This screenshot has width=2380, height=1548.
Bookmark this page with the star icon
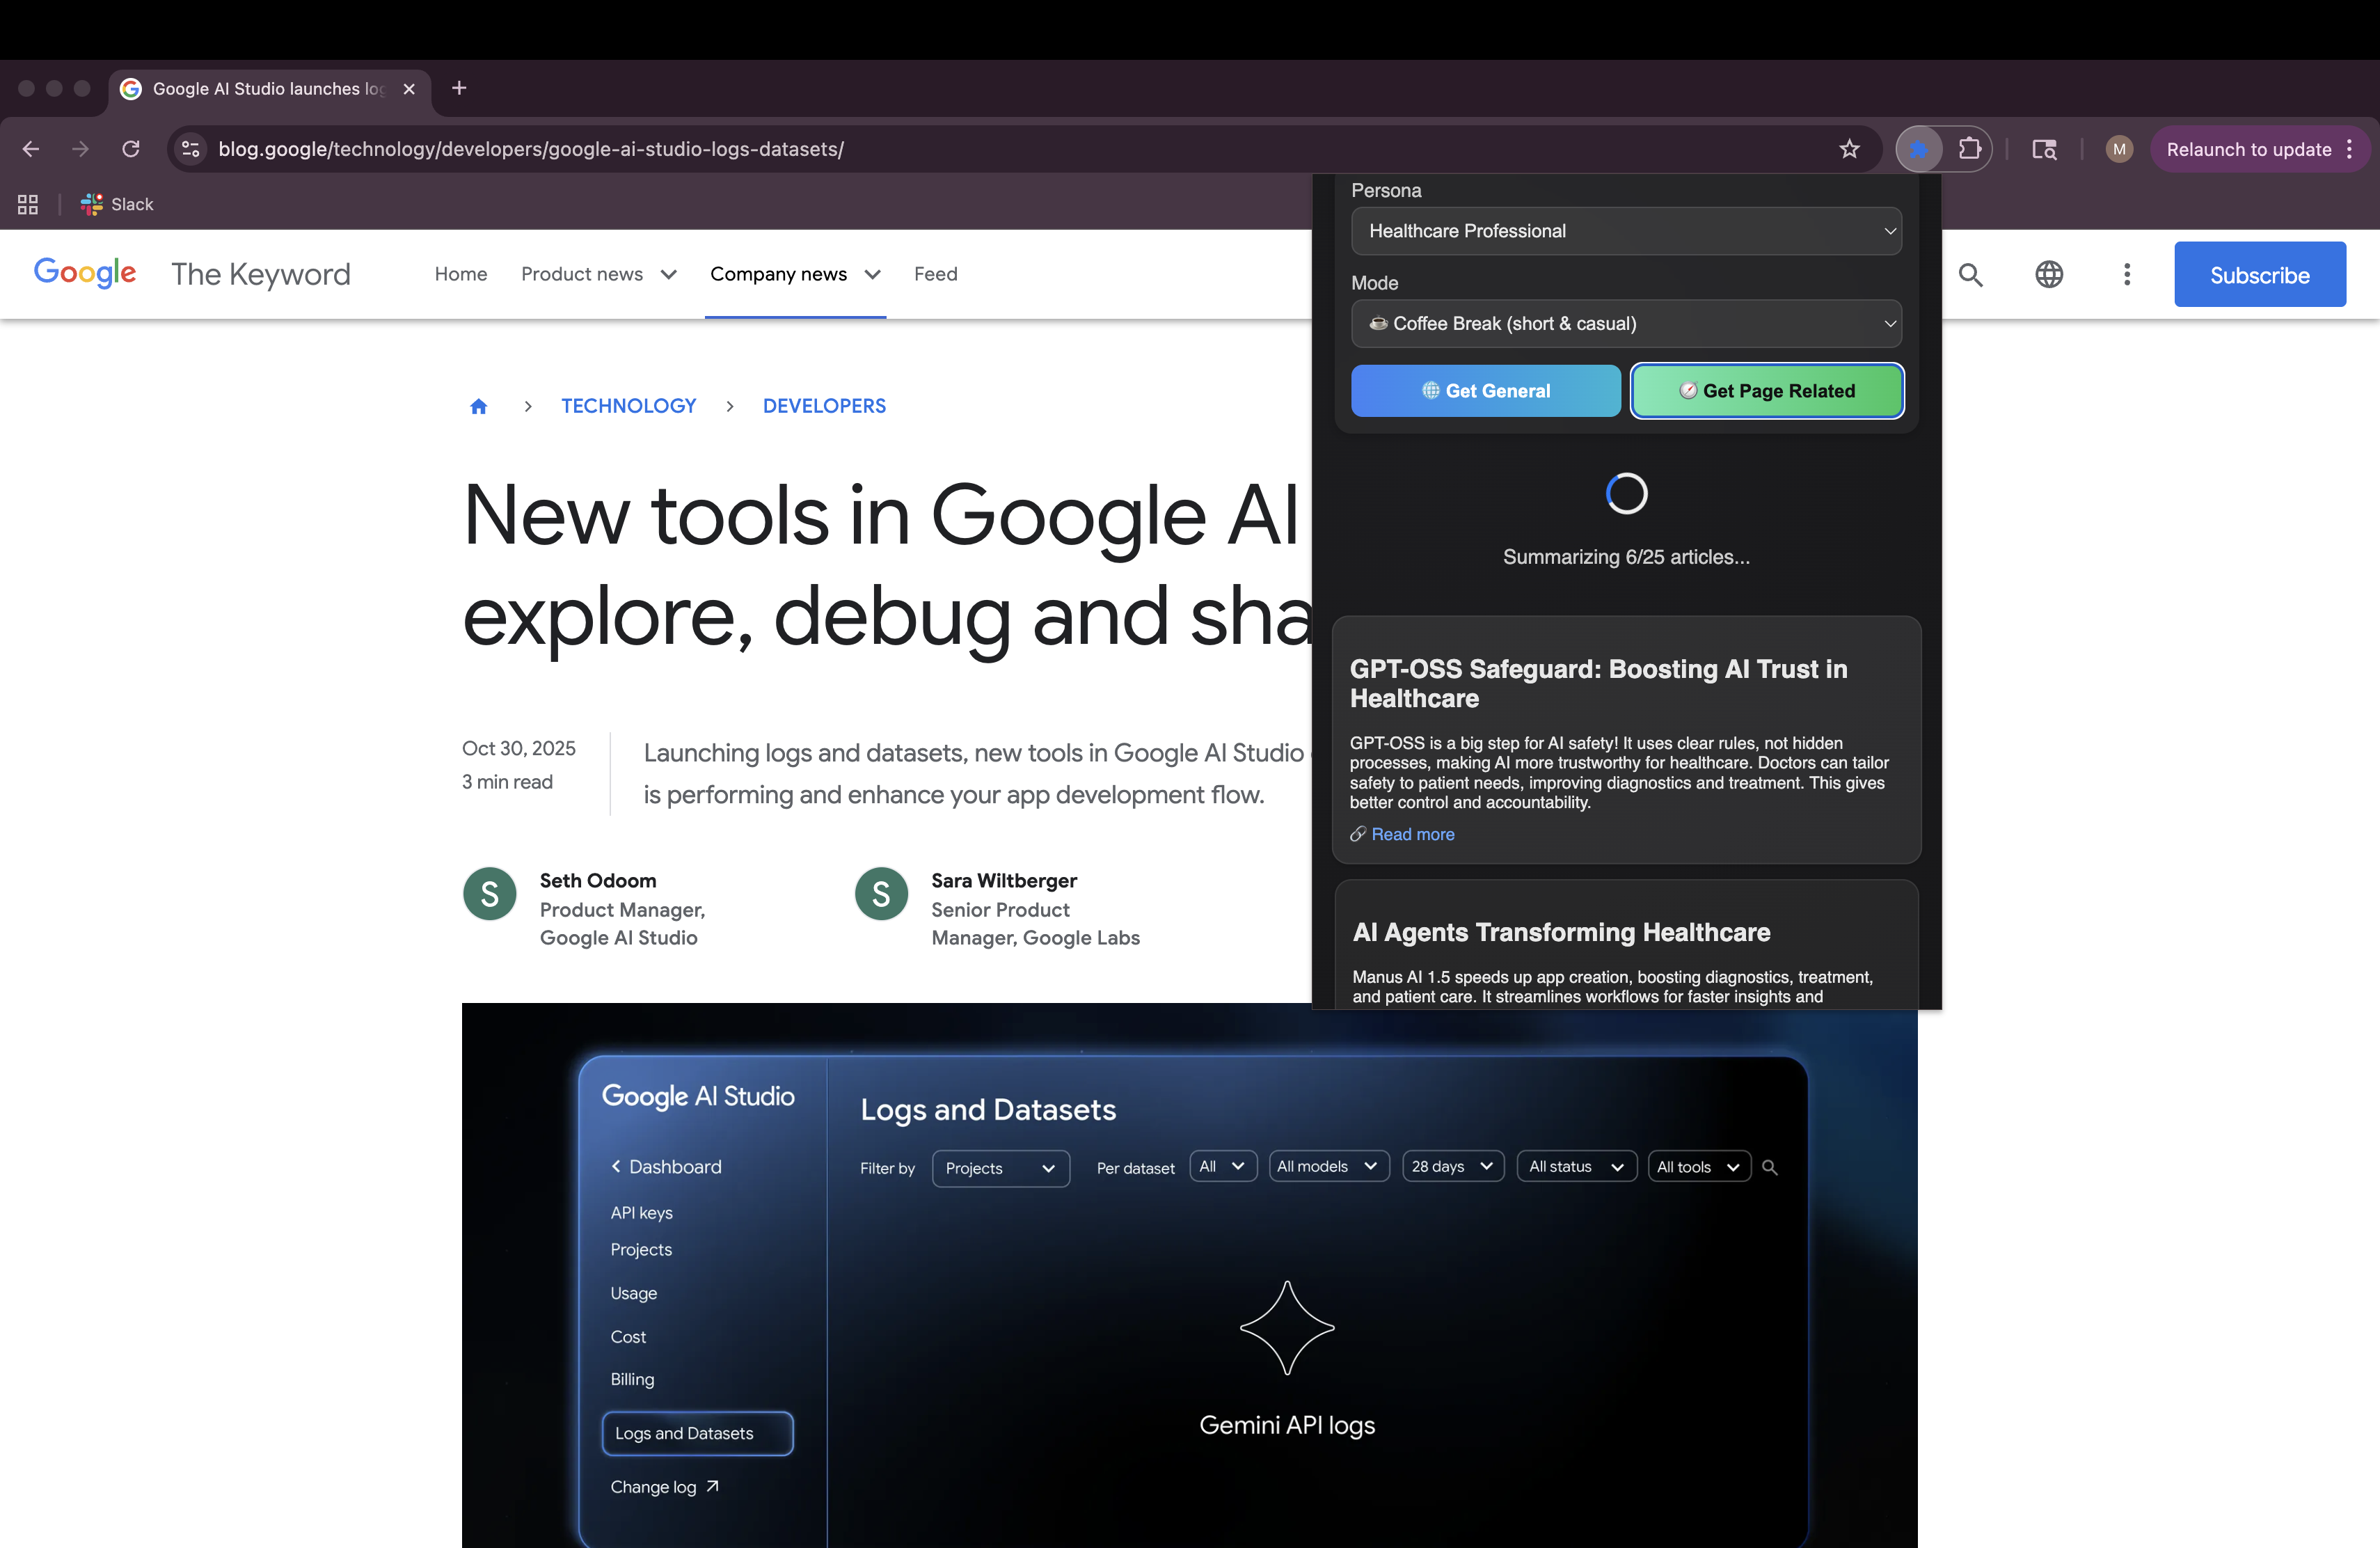1849,149
